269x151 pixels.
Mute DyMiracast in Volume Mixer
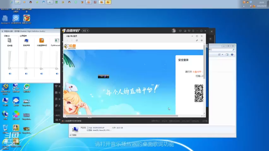coord(57,73)
